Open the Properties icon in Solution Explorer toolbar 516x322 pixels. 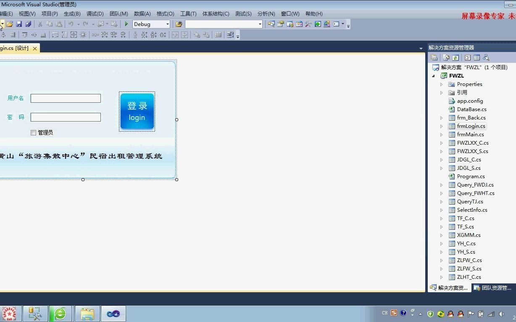434,57
